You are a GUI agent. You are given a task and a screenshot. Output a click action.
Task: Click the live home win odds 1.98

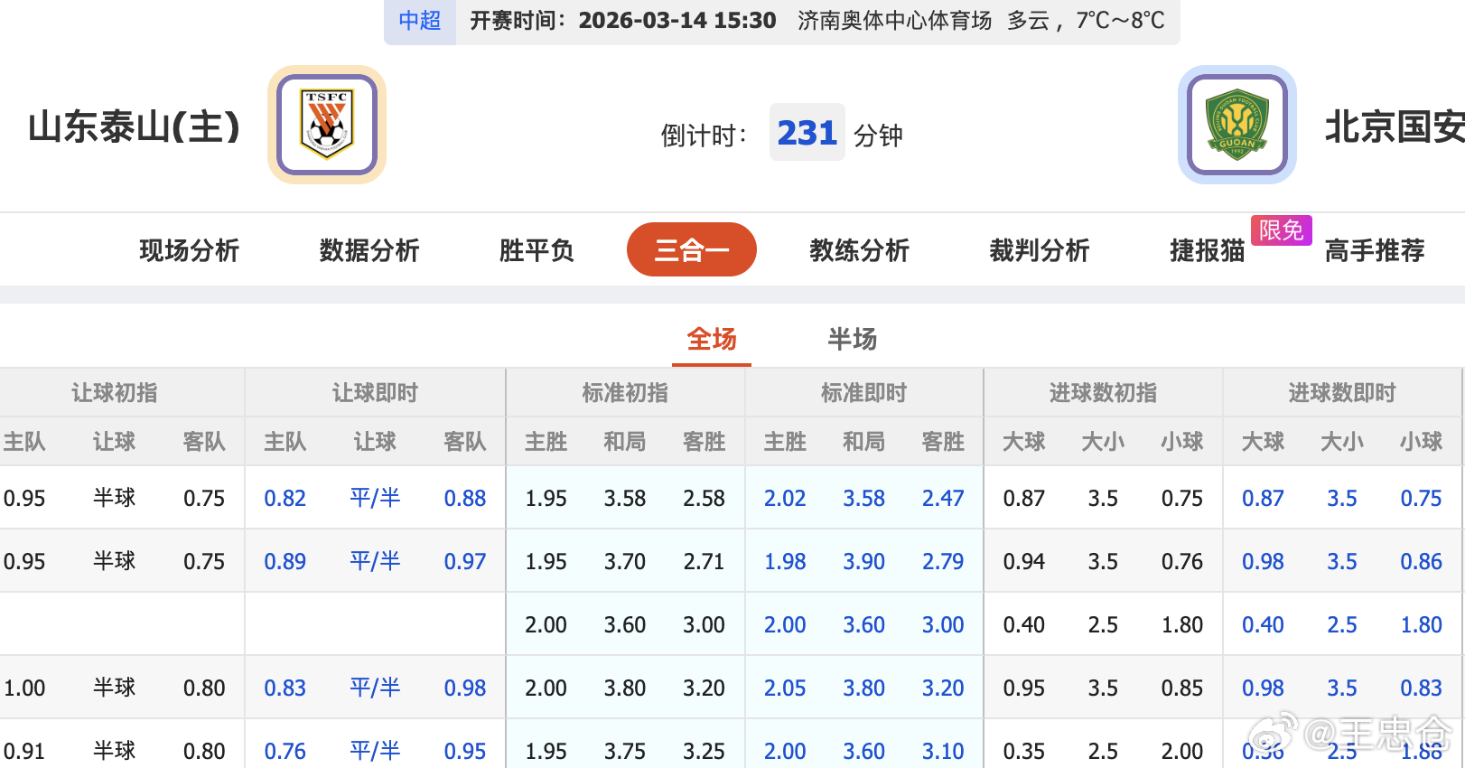(x=785, y=562)
